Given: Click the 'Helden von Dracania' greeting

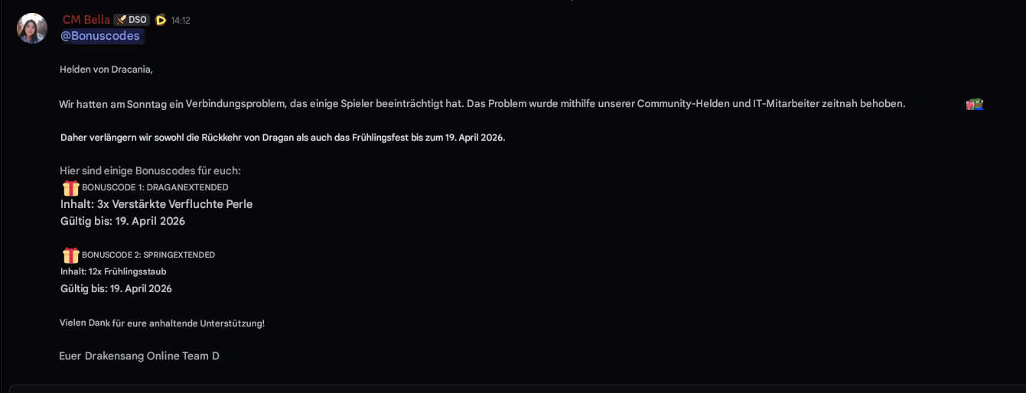Looking at the screenshot, I should pyautogui.click(x=106, y=70).
